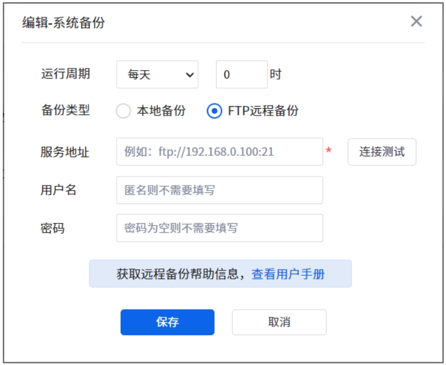Open the 查看用户手册 link
446x365 pixels.
tap(288, 274)
